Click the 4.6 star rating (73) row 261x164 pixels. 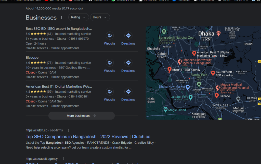(x=58, y=63)
